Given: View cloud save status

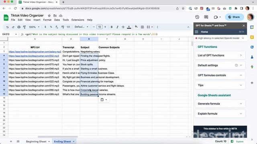Looking at the screenshot, I should 61,16.
